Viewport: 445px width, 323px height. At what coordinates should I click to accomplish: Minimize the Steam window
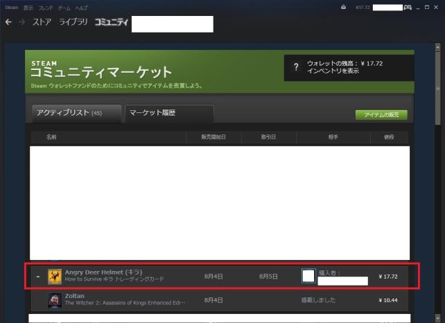[x=418, y=8]
